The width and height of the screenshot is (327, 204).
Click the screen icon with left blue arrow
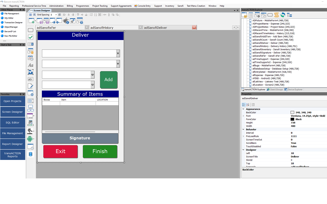click(x=59, y=21)
